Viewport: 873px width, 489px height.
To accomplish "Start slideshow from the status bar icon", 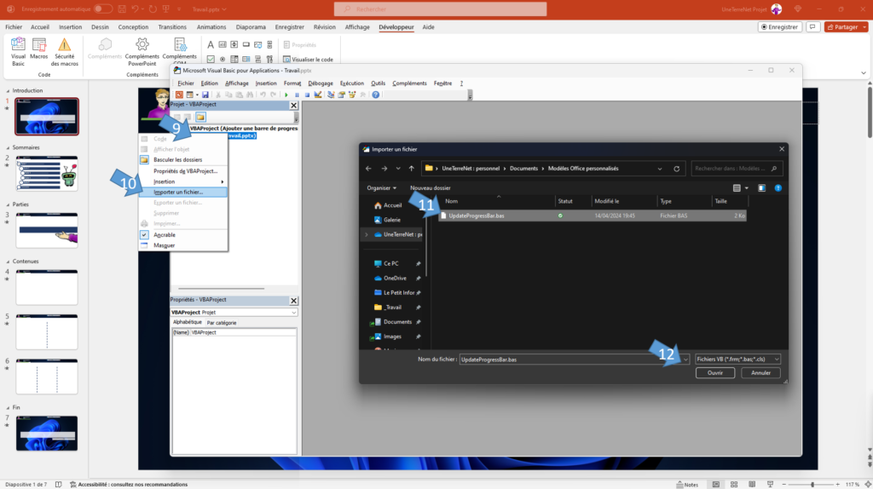I will (x=770, y=485).
